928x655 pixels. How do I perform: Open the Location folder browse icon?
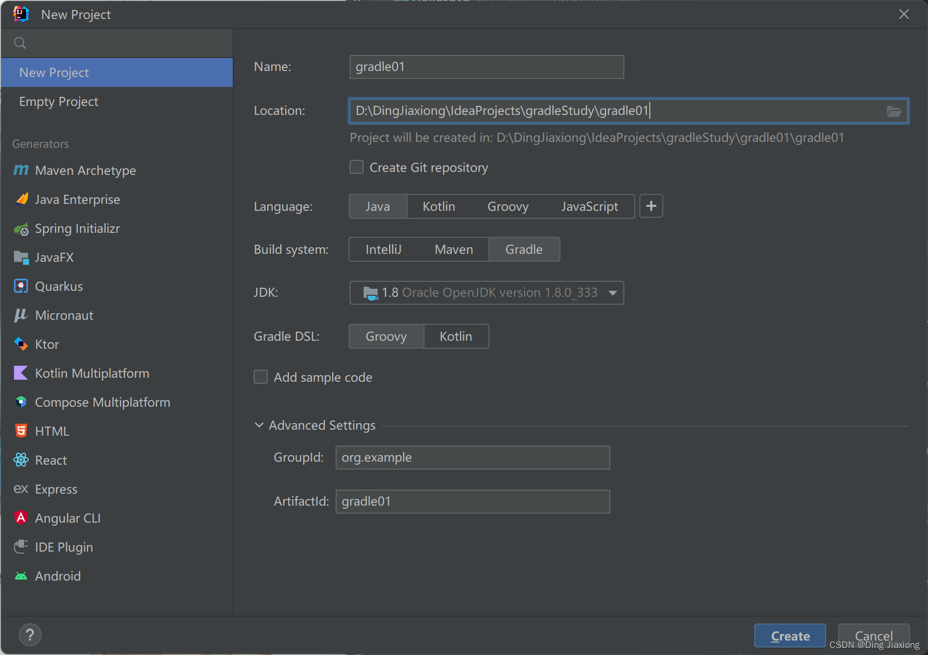coord(894,111)
